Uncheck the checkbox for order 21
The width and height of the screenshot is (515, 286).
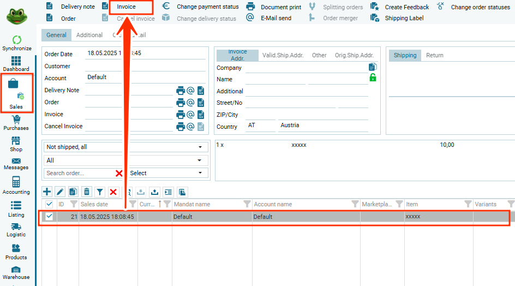(49, 217)
